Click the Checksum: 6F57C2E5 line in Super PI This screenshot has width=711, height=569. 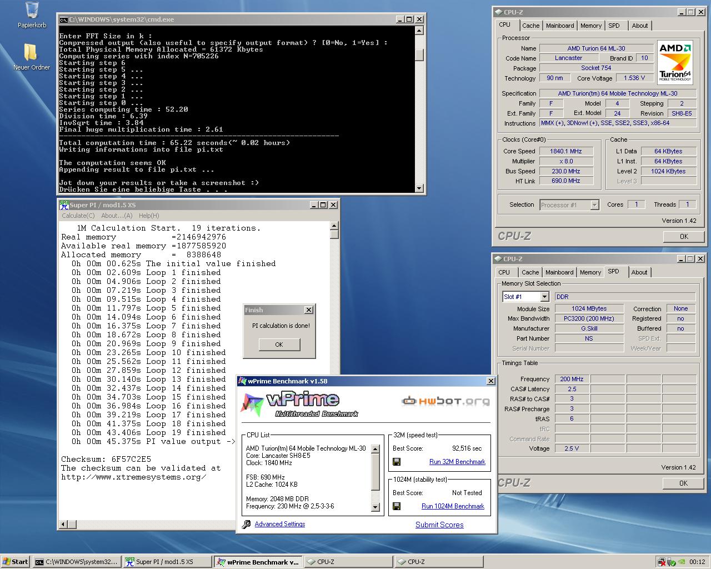click(106, 460)
